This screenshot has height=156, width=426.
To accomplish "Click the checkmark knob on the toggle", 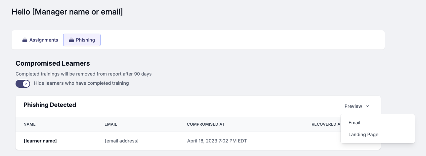I will (x=26, y=83).
